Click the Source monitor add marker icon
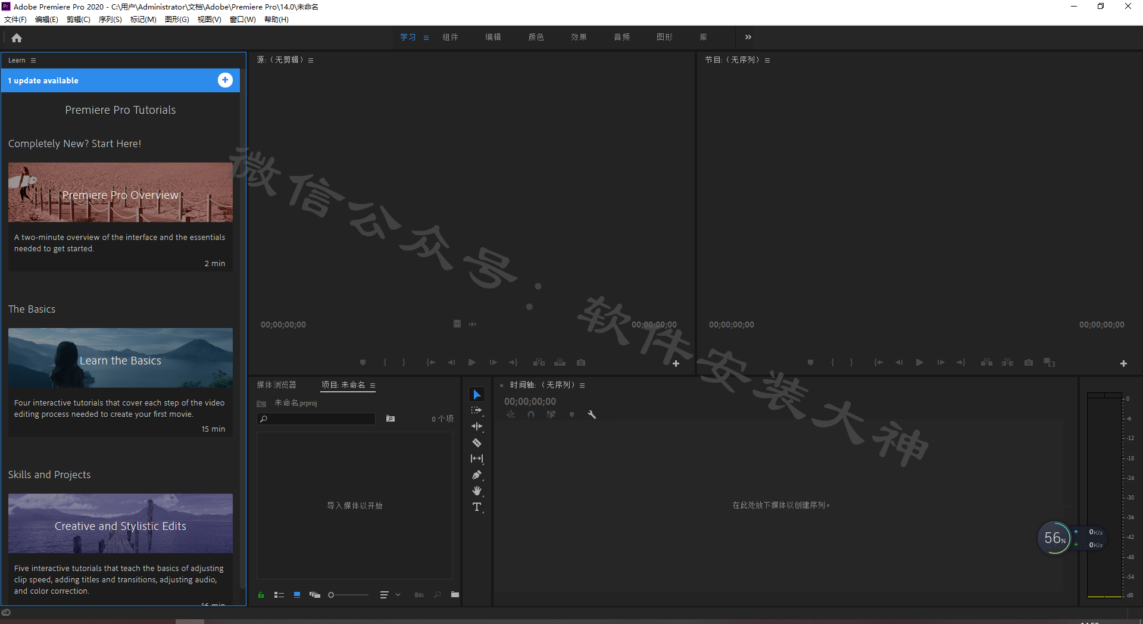1143x624 pixels. (x=363, y=363)
